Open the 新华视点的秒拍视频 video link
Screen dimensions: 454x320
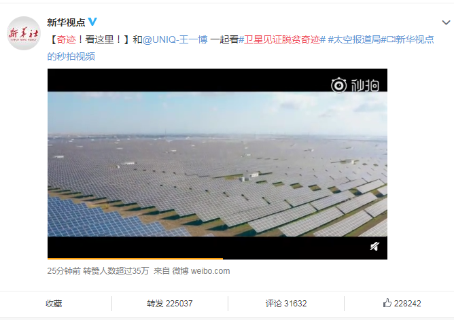click(x=241, y=48)
